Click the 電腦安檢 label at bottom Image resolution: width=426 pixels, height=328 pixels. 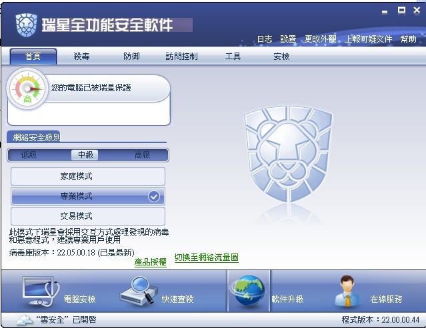(79, 299)
